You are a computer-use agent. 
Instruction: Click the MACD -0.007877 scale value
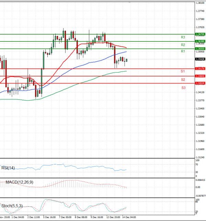tap(201, 196)
